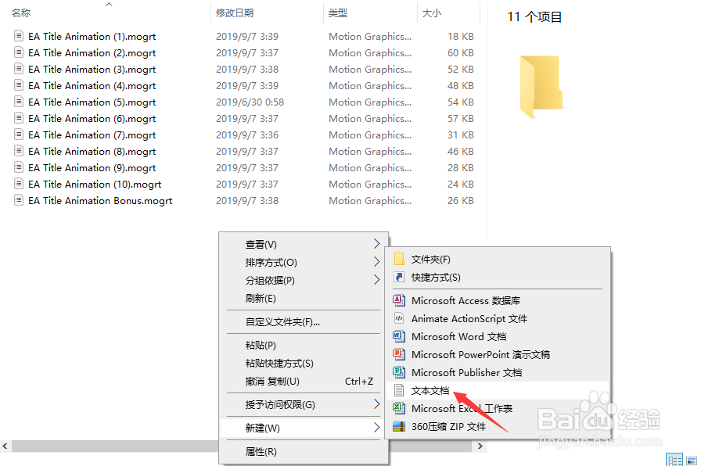Click file icon of EA Title Animation (8).mogrt
Screen dimensions: 701x466
[x=18, y=151]
